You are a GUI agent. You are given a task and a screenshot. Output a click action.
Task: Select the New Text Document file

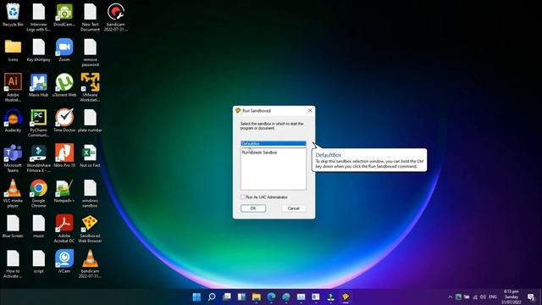tap(90, 17)
